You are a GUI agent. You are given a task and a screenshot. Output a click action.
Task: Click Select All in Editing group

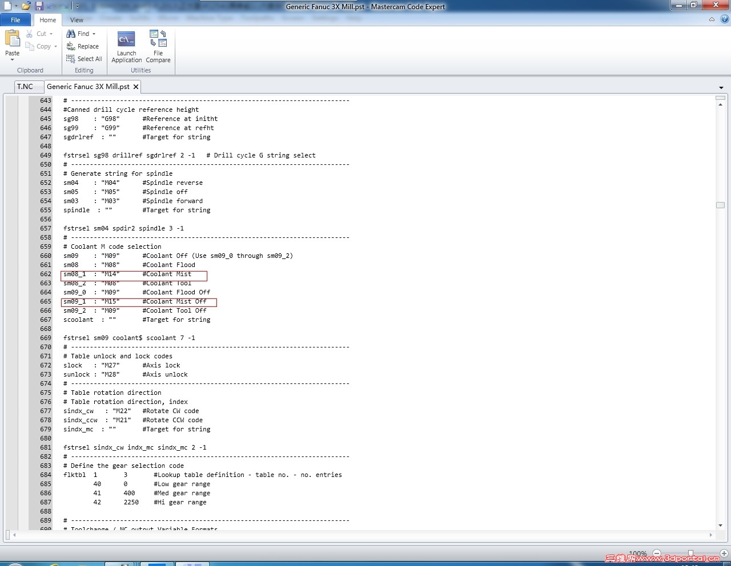[84, 59]
